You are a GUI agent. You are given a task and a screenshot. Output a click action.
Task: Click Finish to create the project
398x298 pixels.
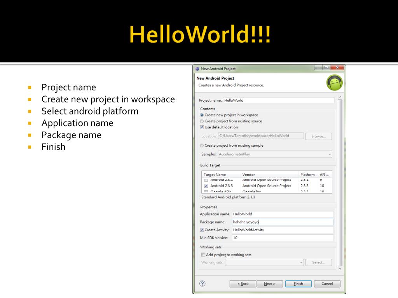pos(298,284)
